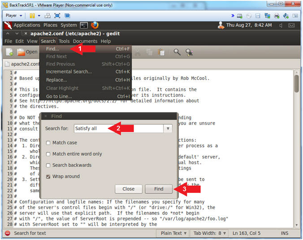
Task: Click VMware double-chevron device expand icon
Action: click(233, 15)
